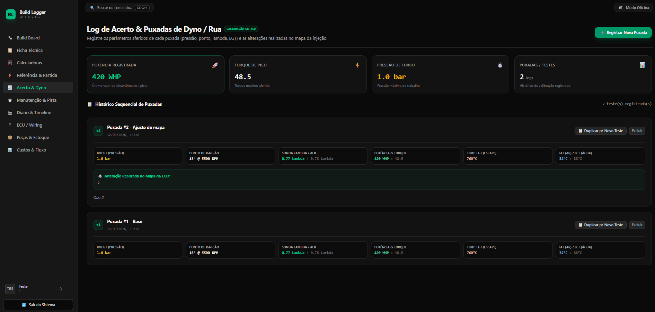This screenshot has width=655, height=312.
Task: Click the BL logo icon
Action: click(x=11, y=15)
